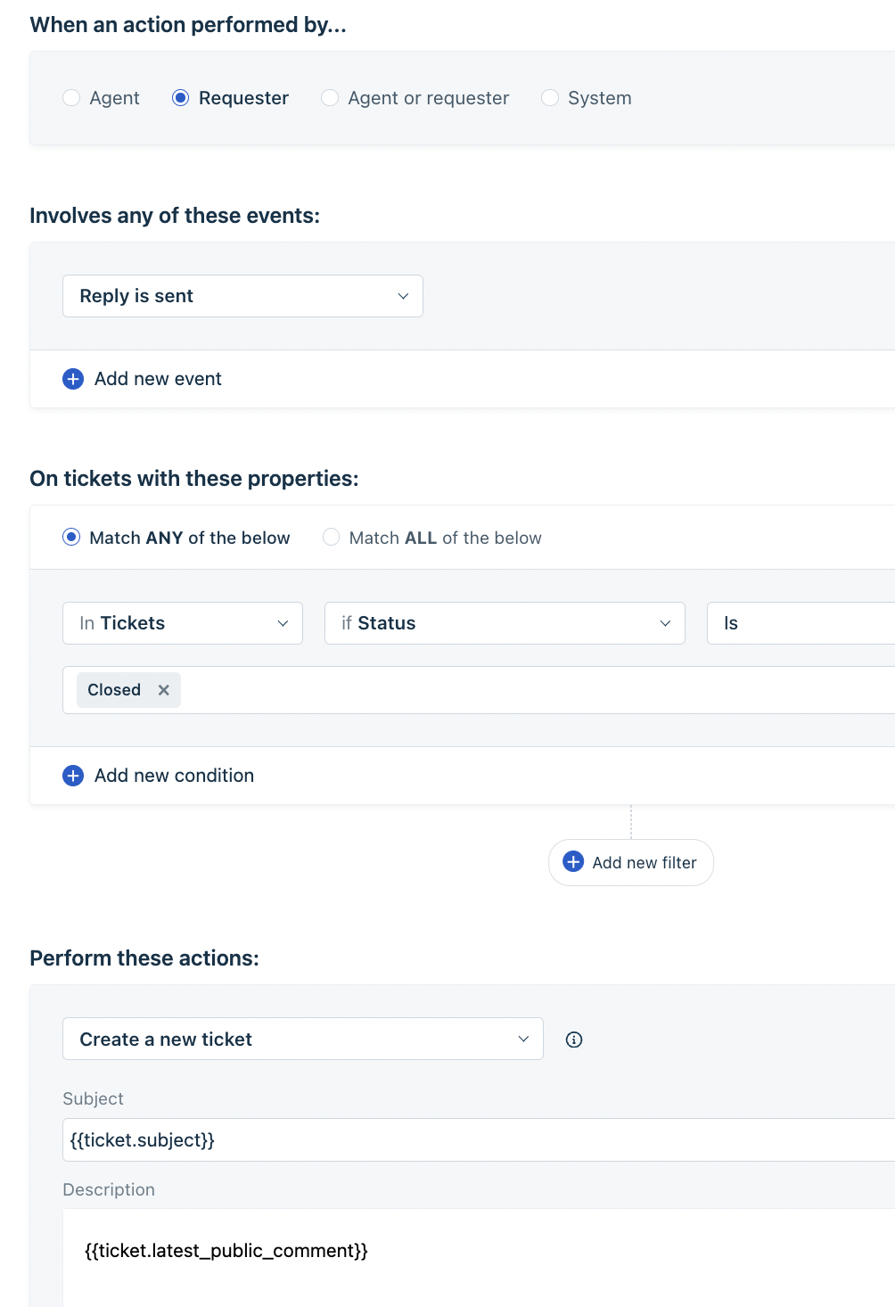Click the plus icon beside Add new event
Viewport: 895px width, 1307px height.
[73, 379]
